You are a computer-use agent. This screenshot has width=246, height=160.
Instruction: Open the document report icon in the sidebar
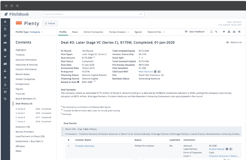pyautogui.click(x=5, y=85)
